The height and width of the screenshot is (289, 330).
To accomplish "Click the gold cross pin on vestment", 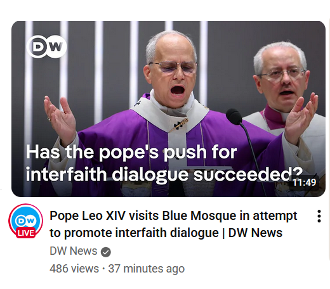I will tap(180, 125).
